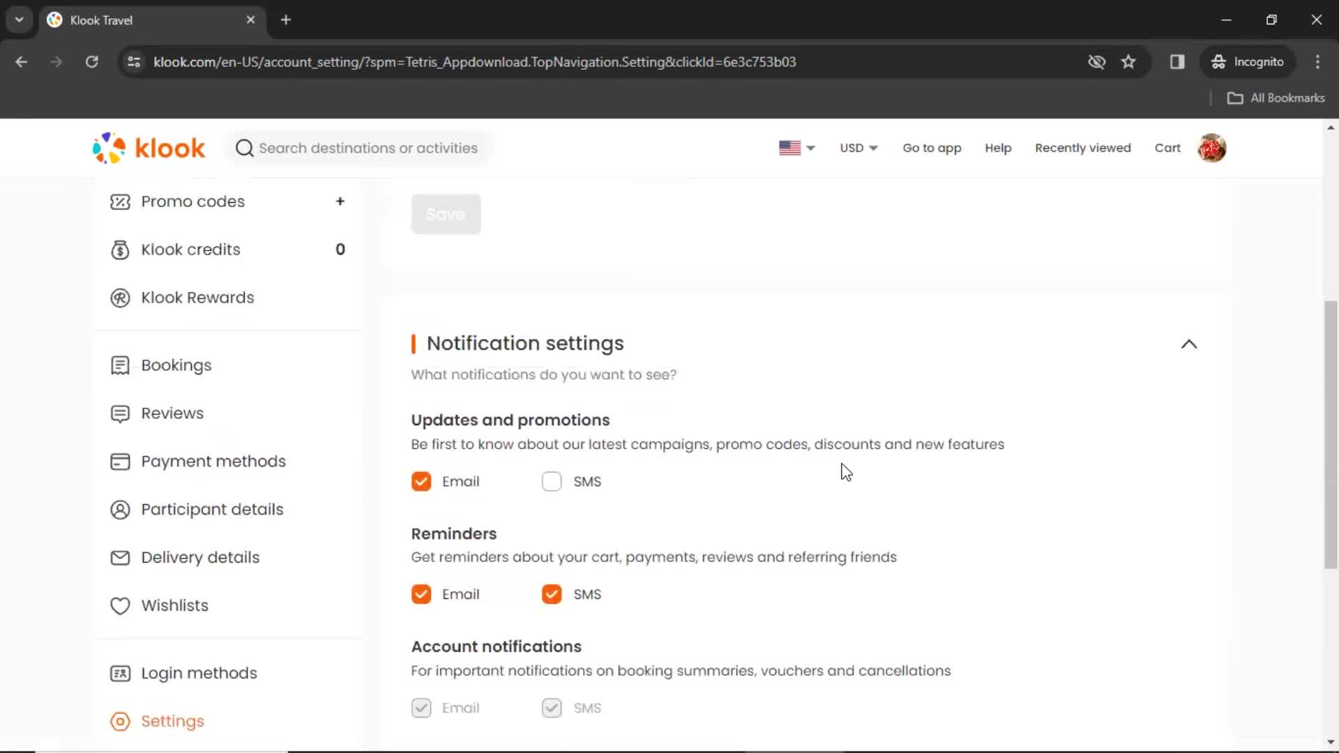Open Klook Rewards from the sidebar
Image resolution: width=1339 pixels, height=753 pixels.
pyautogui.click(x=198, y=298)
